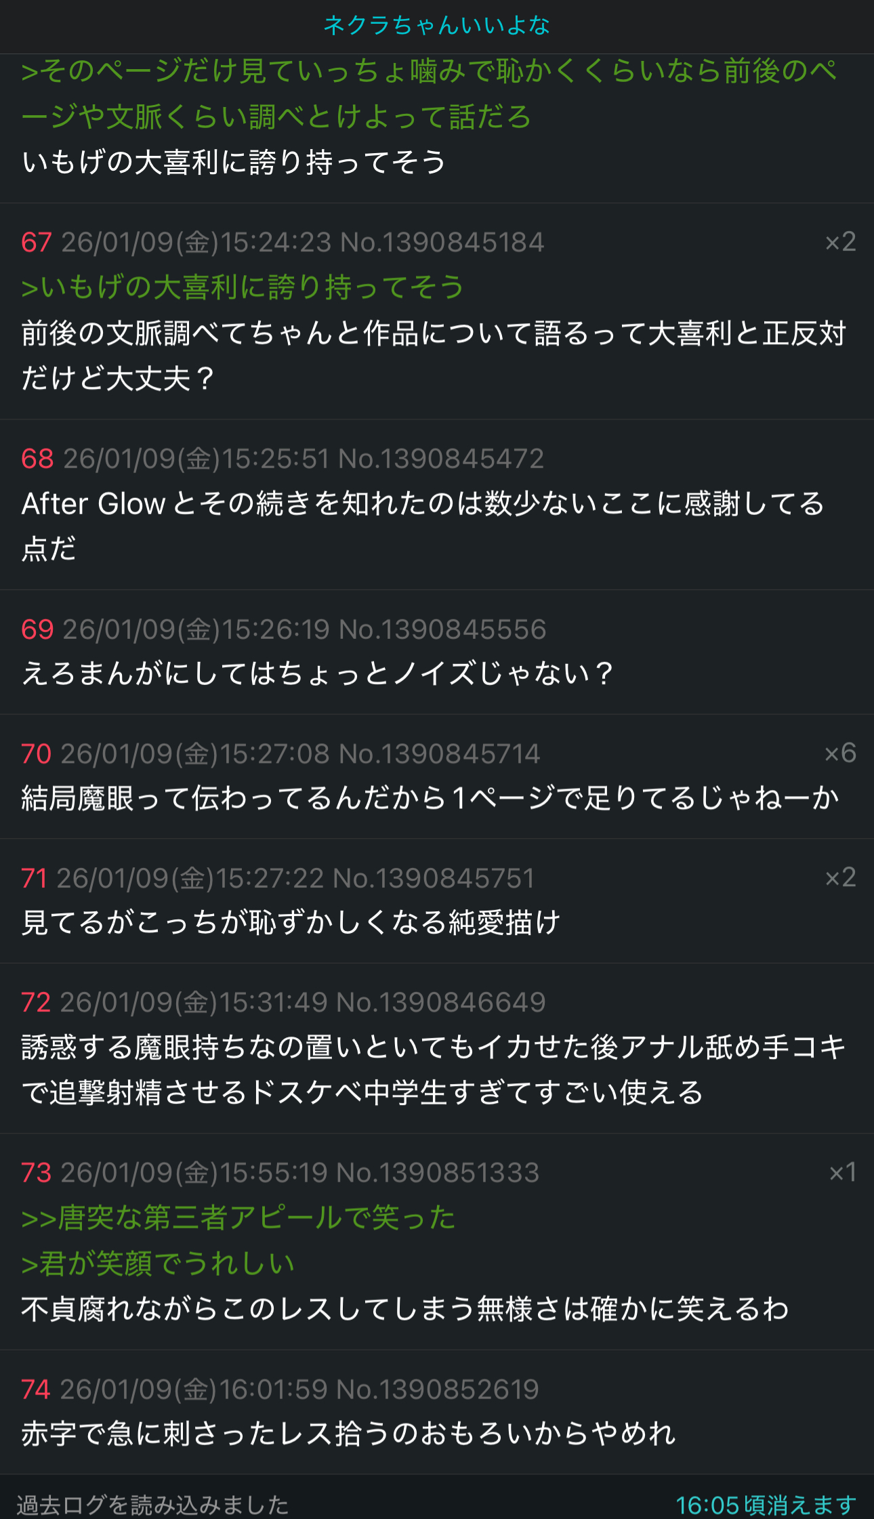Open the ×2 reply count on post 67

pyautogui.click(x=840, y=242)
